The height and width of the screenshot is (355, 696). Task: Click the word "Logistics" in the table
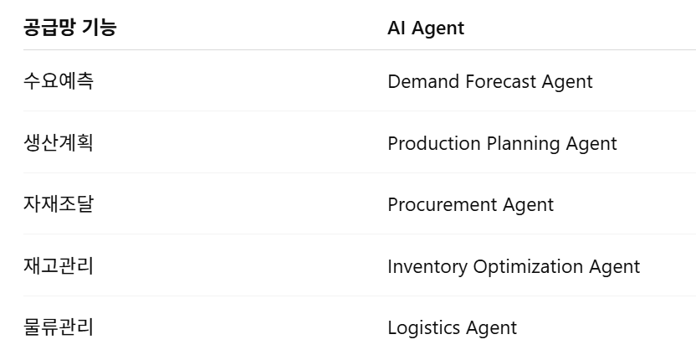tap(423, 327)
